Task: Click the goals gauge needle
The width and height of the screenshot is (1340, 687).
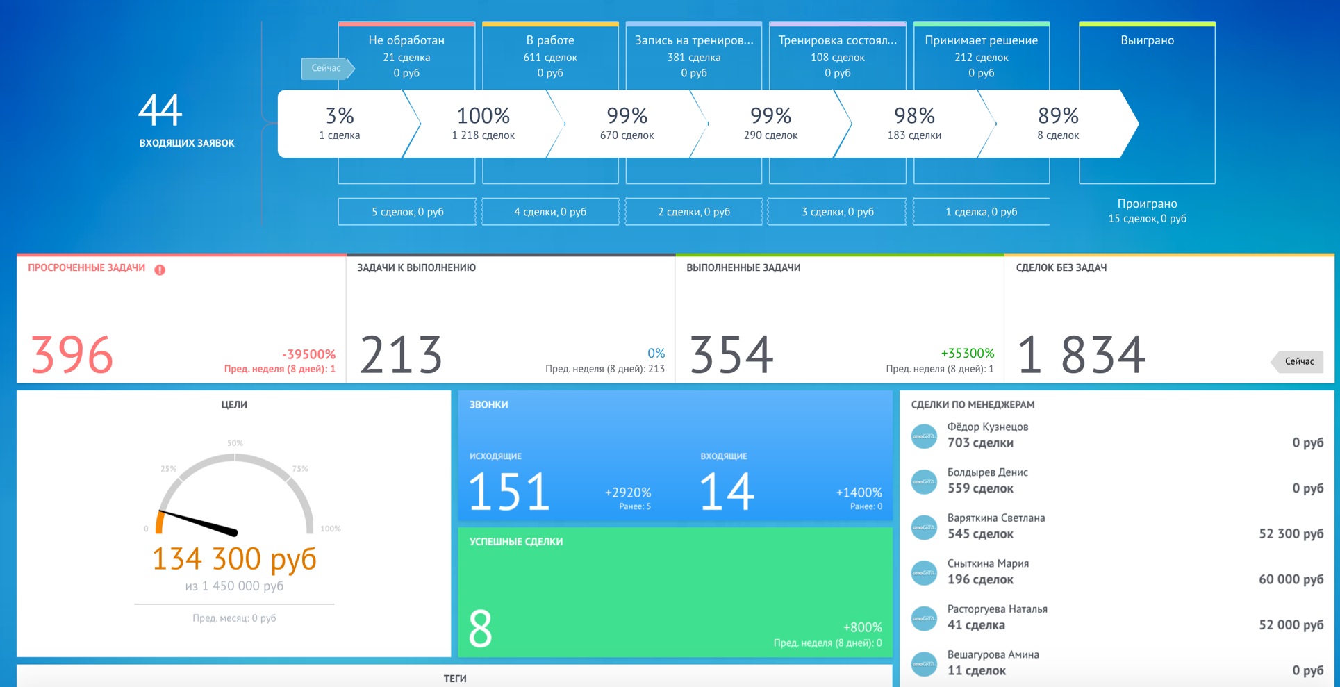Action: click(199, 522)
